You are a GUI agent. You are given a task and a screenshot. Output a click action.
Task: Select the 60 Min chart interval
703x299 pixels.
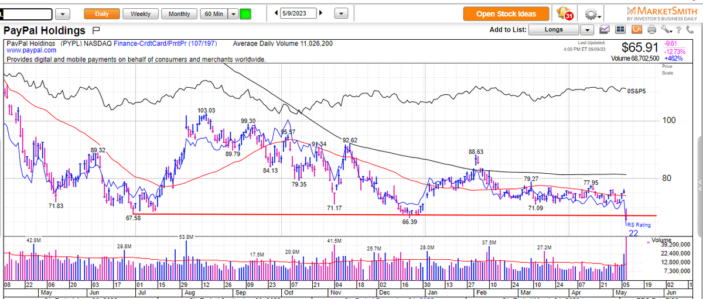point(213,13)
